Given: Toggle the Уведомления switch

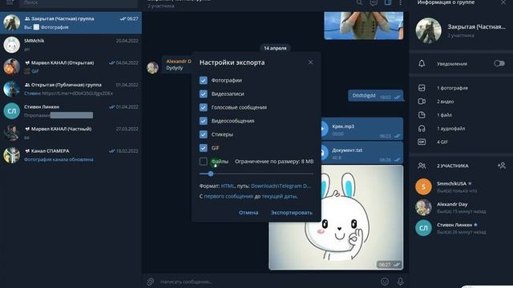Looking at the screenshot, I should (499, 63).
